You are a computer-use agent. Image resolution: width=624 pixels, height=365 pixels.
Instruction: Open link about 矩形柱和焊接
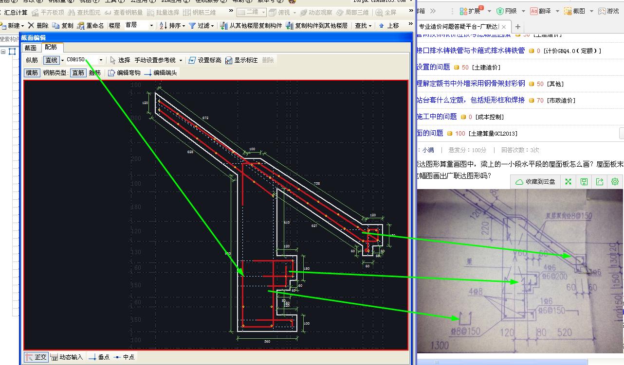pyautogui.click(x=471, y=100)
